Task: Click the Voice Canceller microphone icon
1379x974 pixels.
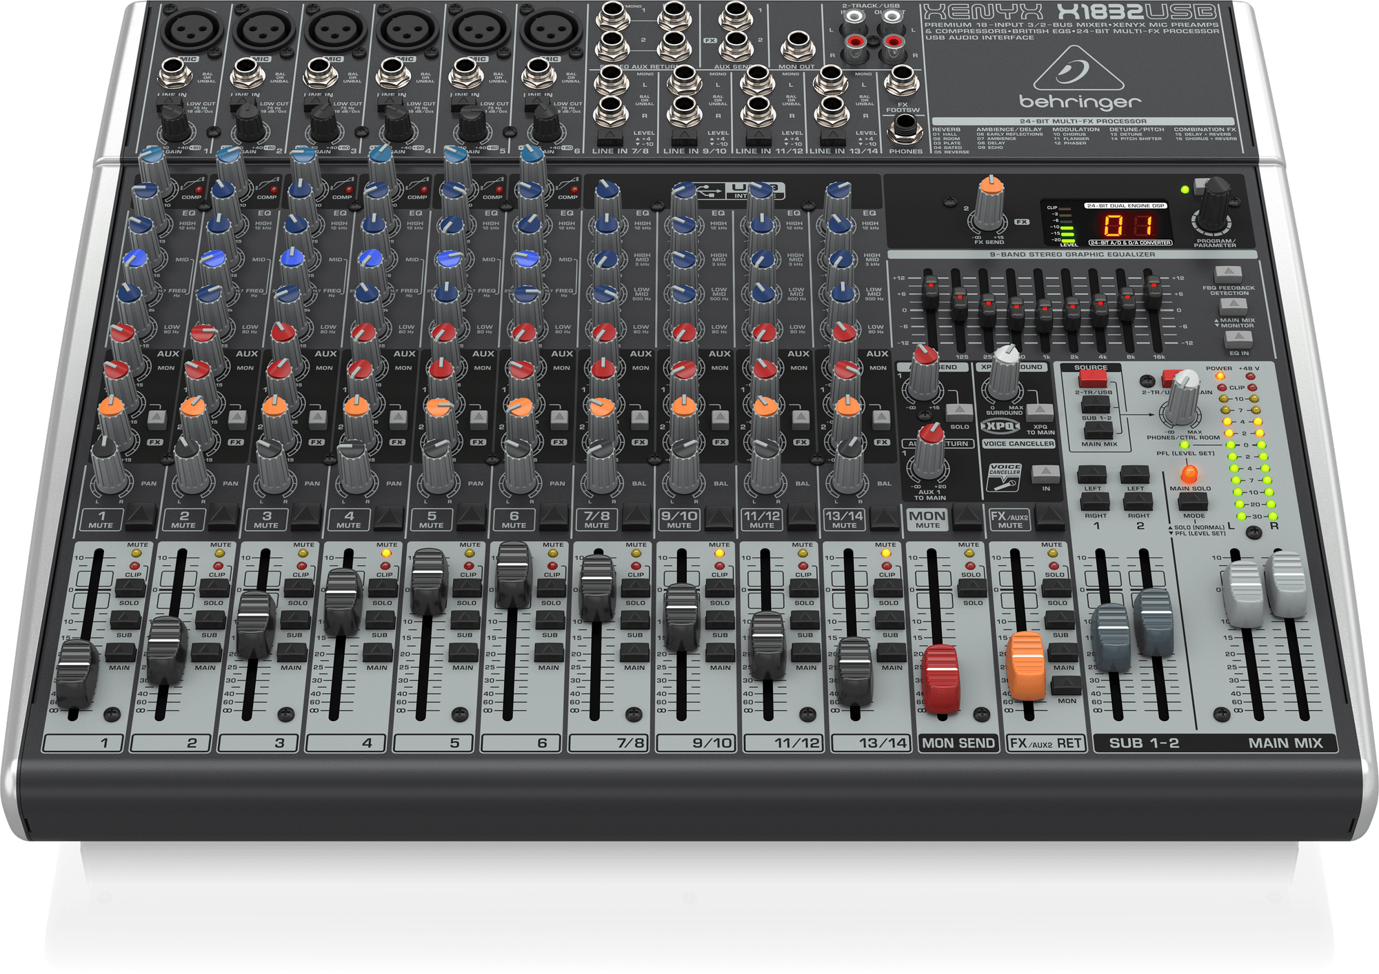Action: point(1004,476)
